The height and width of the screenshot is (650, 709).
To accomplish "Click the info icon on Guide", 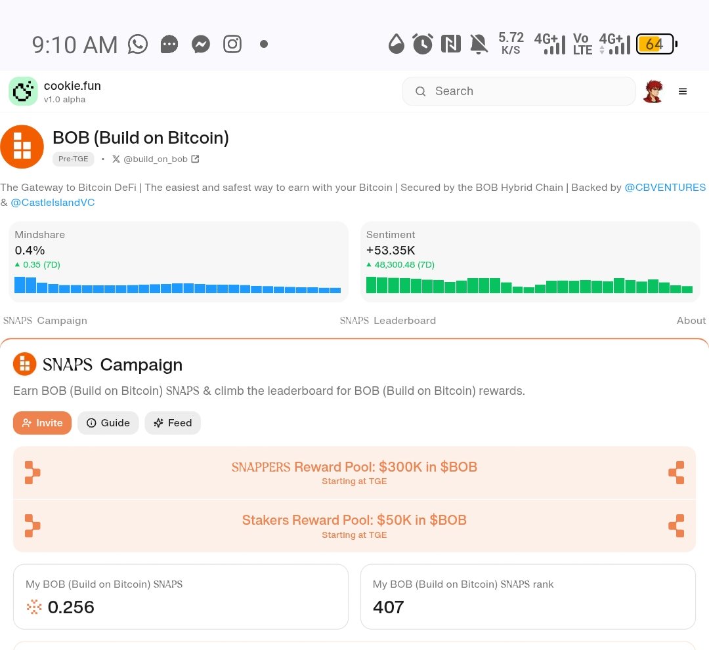I will 91,423.
